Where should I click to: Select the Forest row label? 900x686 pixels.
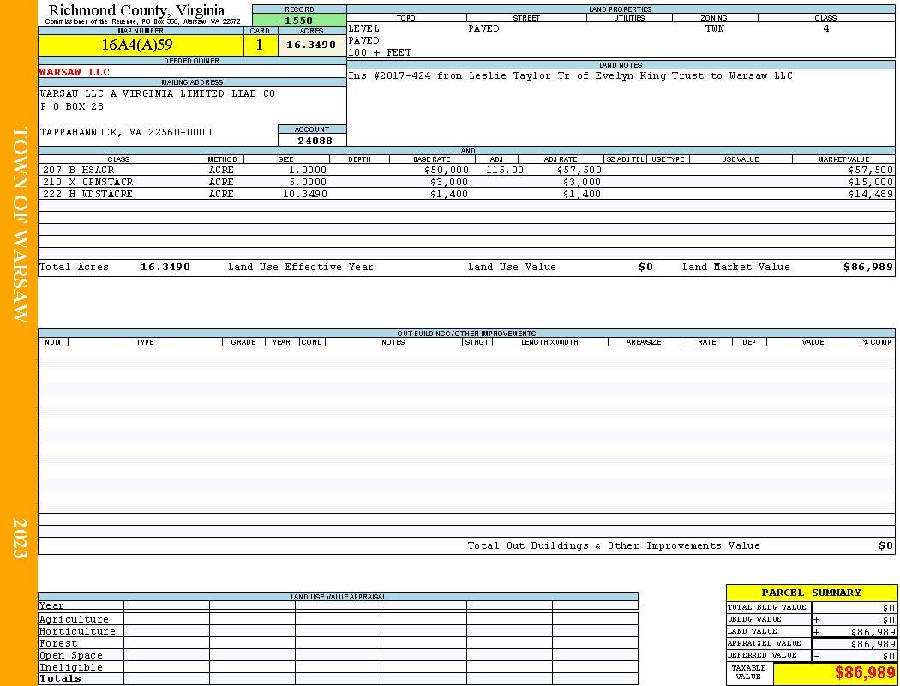pos(58,643)
